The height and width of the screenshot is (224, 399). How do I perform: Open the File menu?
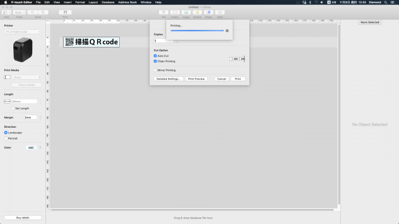coord(38,2)
